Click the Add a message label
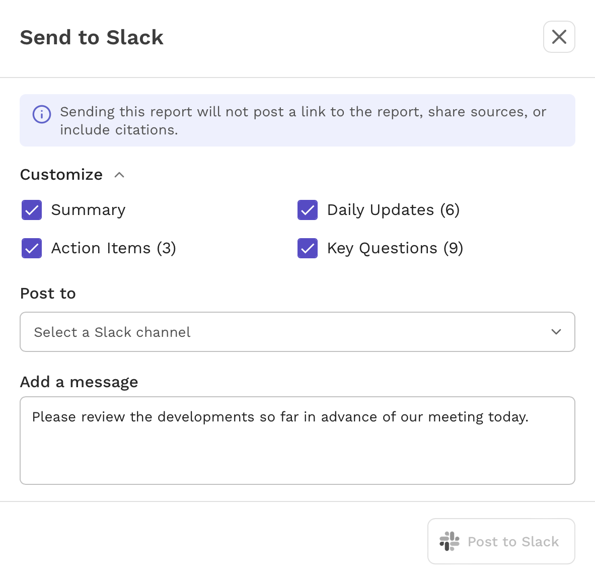595x575 pixels. click(79, 382)
